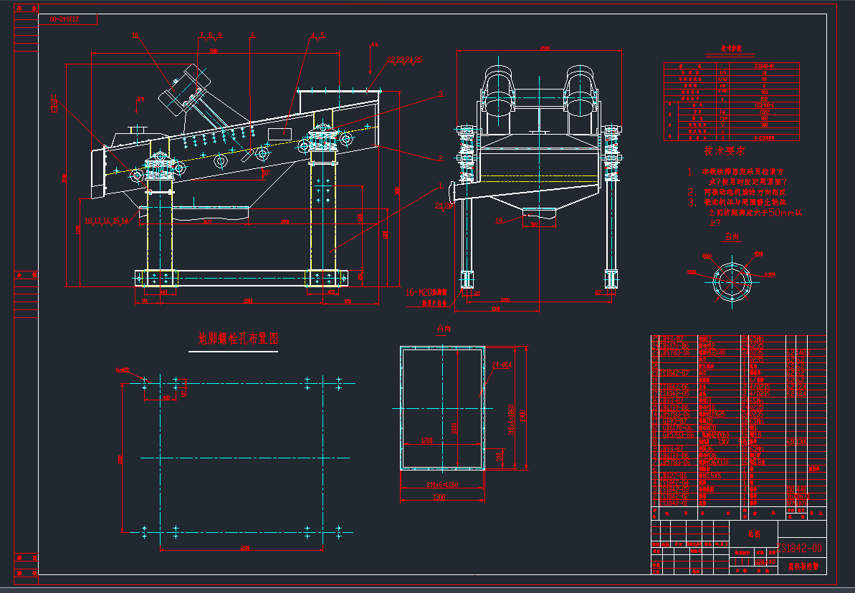Select the callout group 18 17 16 15 14
855x593 pixels.
pyautogui.click(x=106, y=221)
